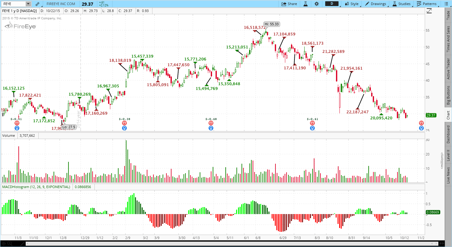
Task: Open the Patterns menu
Action: click(x=427, y=4)
